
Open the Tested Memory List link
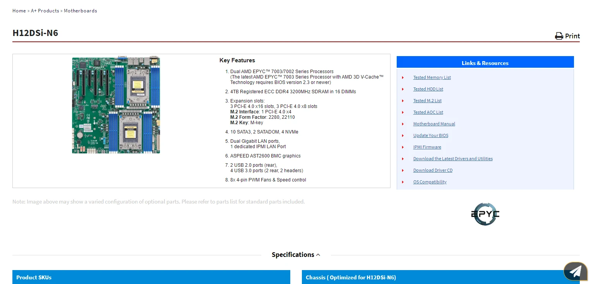[432, 77]
